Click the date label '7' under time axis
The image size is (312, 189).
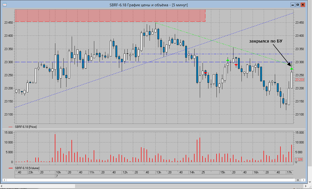click(57, 176)
